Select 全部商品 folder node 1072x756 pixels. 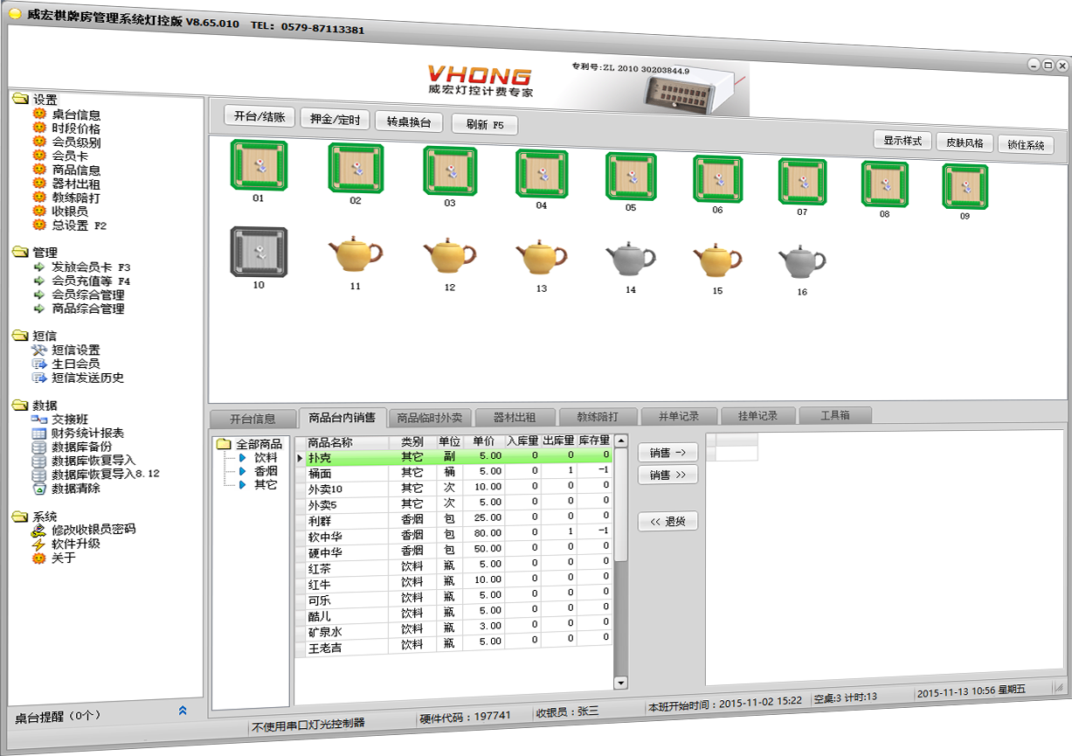pyautogui.click(x=250, y=444)
